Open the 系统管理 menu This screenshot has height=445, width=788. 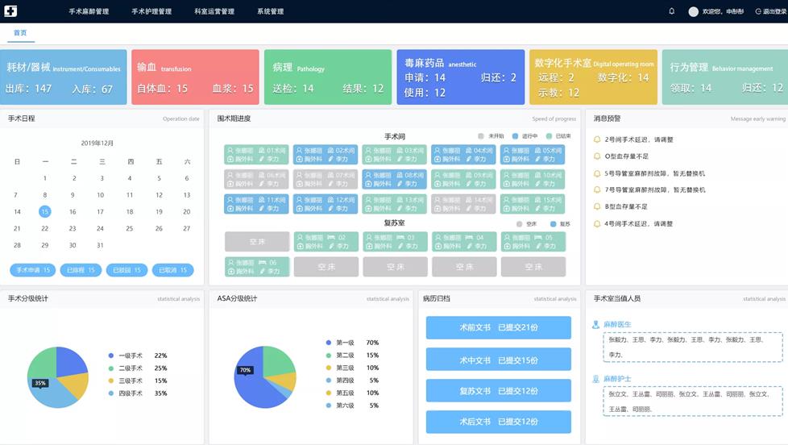click(270, 11)
